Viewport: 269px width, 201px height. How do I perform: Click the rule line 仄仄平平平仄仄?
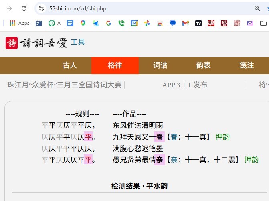click(x=68, y=148)
